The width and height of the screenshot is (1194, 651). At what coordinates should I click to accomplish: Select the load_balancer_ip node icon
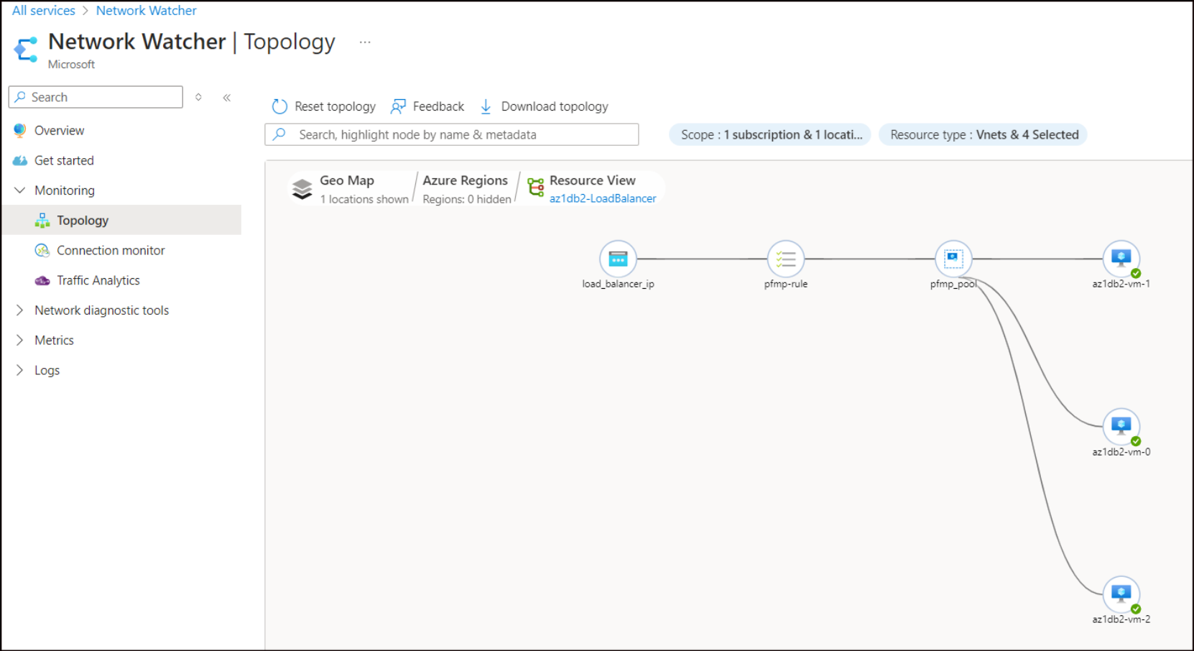tap(618, 259)
